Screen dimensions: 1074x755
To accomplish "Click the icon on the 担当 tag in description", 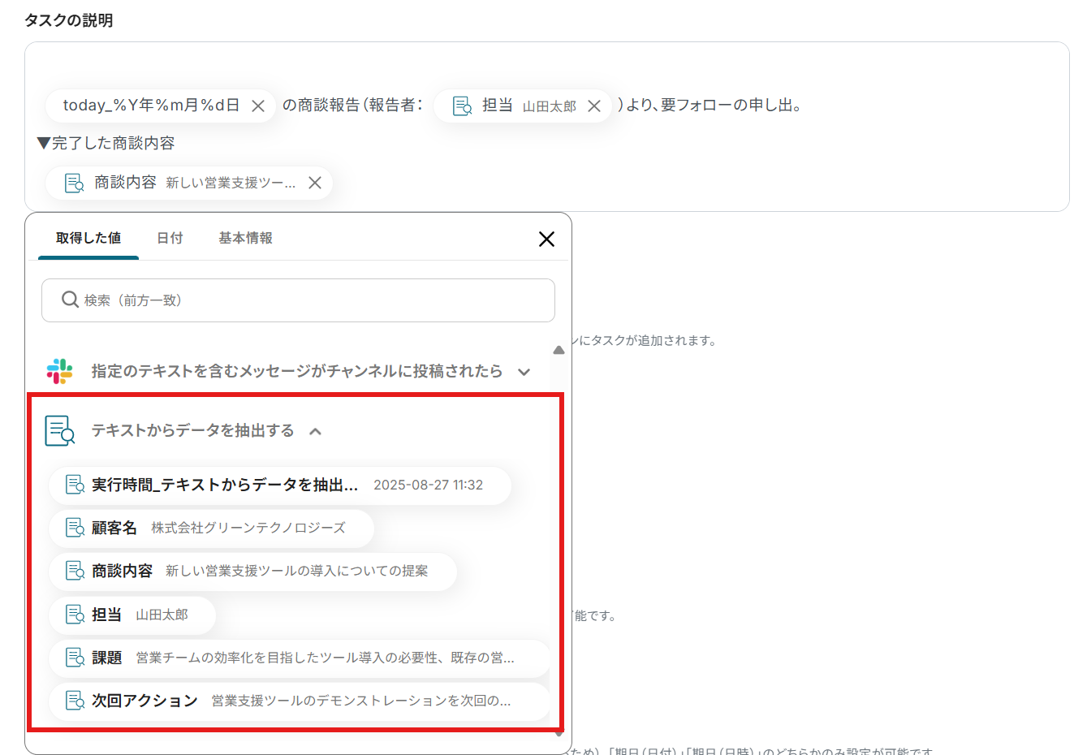I will (x=462, y=106).
